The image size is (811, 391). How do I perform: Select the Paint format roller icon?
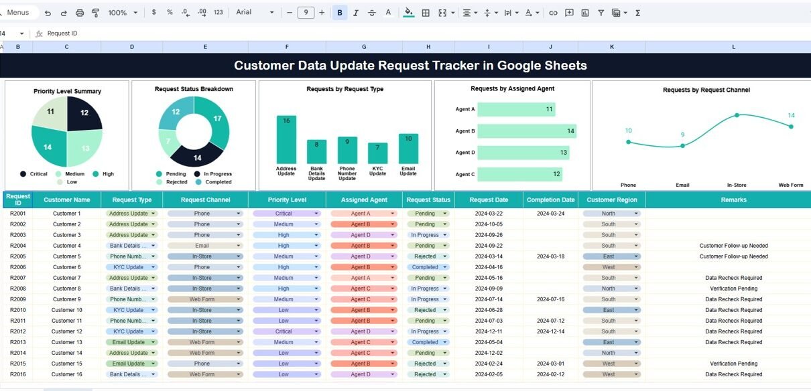coord(95,13)
